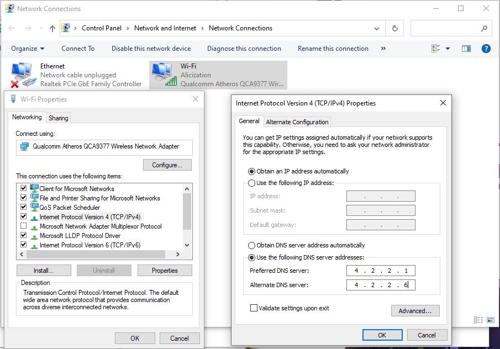Click the Preferred DNS server field
The width and height of the screenshot is (500, 349).
(381, 271)
